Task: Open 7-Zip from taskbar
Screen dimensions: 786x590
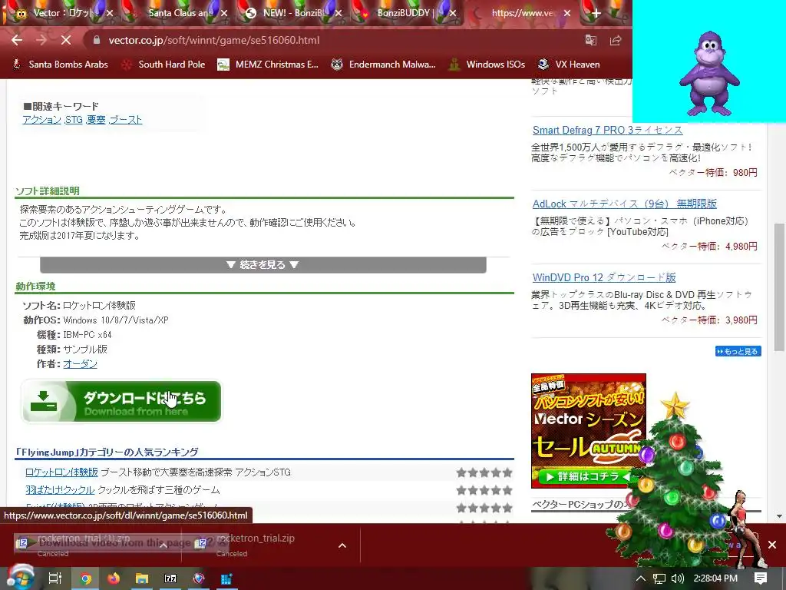Action: (170, 578)
